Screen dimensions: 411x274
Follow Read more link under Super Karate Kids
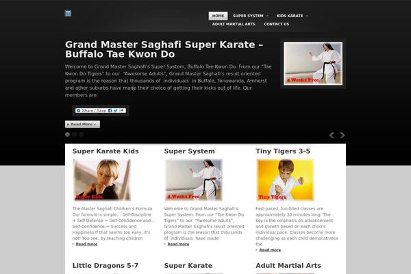(x=86, y=244)
